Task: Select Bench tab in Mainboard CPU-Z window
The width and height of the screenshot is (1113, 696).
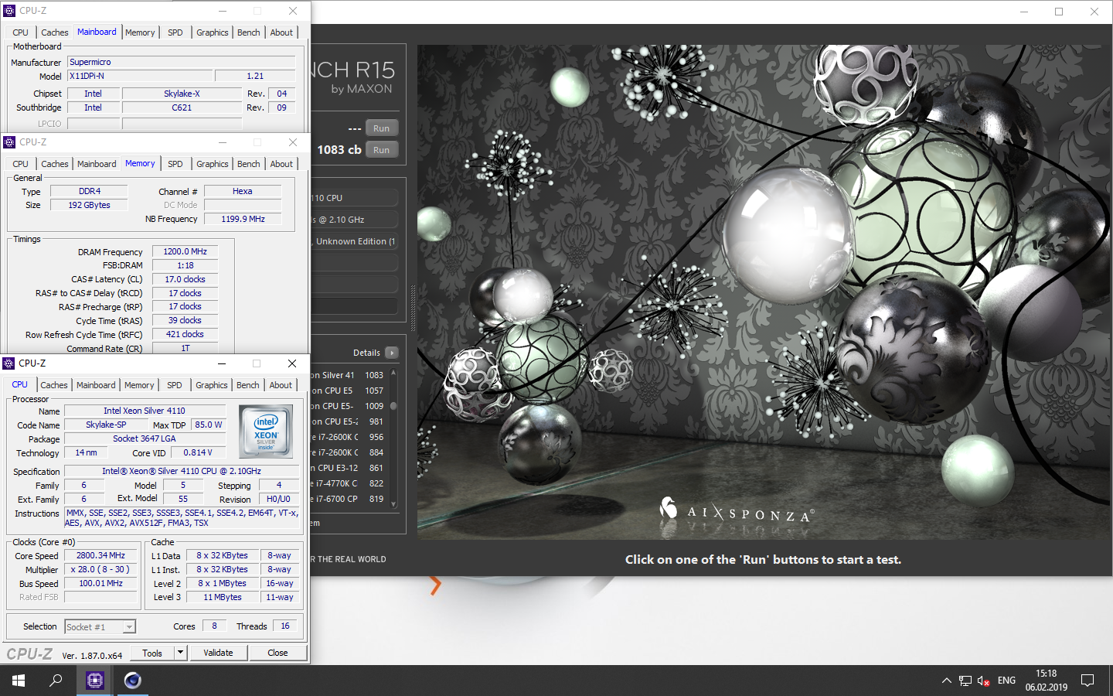Action: coord(248,32)
